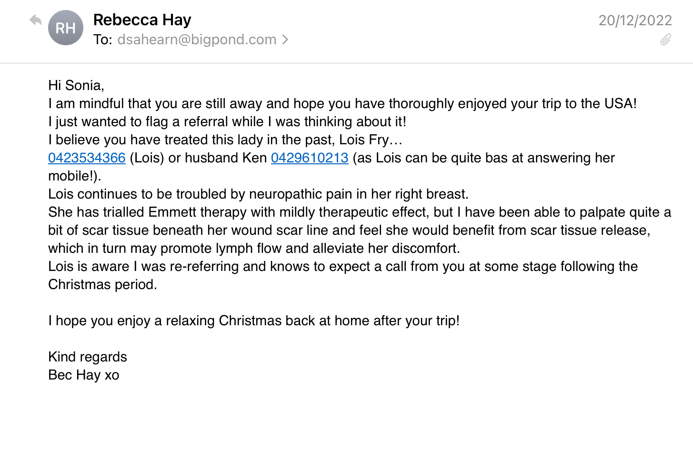Click the line about flagging a referral

click(x=227, y=121)
